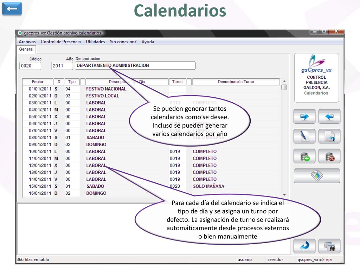Click the servidor status bar entry
Image resolution: width=360 pixels, height=270 pixels.
275,260
